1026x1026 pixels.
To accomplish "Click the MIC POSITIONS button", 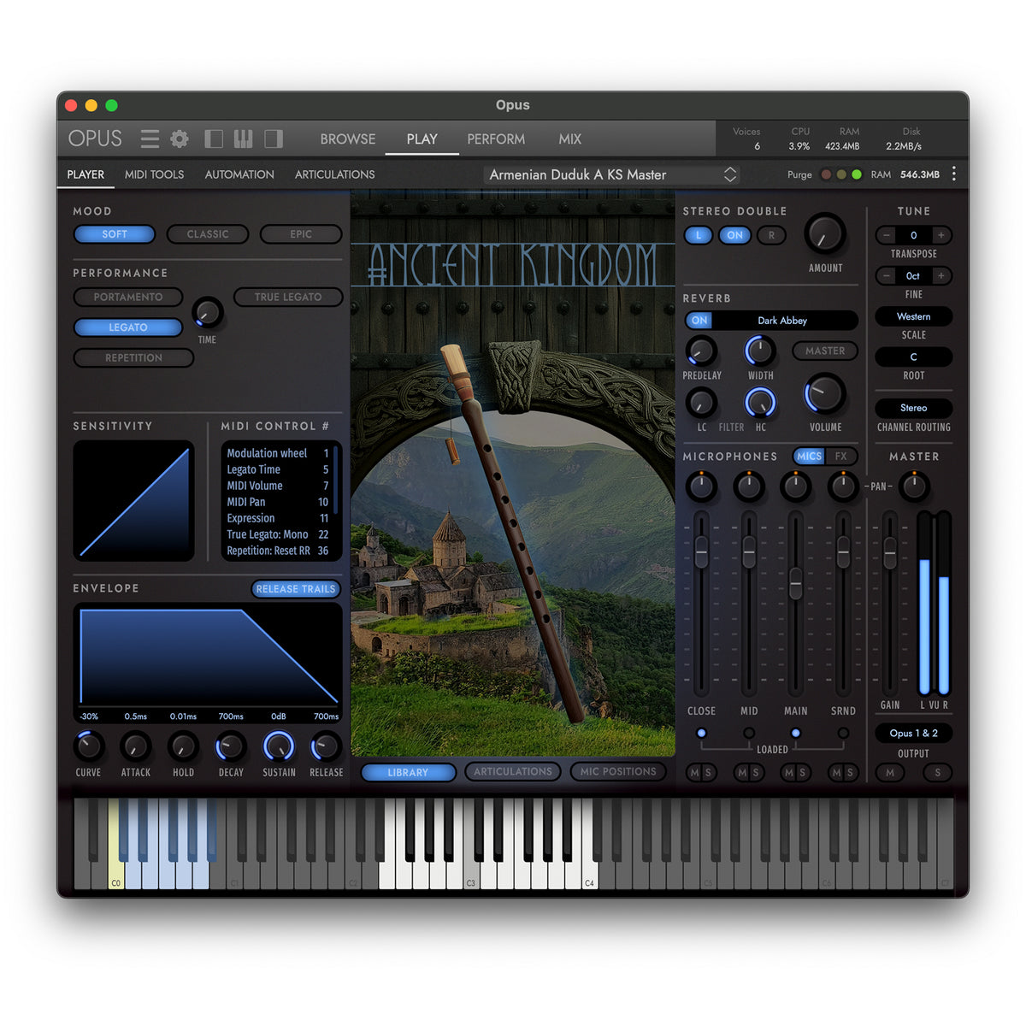I will pos(618,771).
